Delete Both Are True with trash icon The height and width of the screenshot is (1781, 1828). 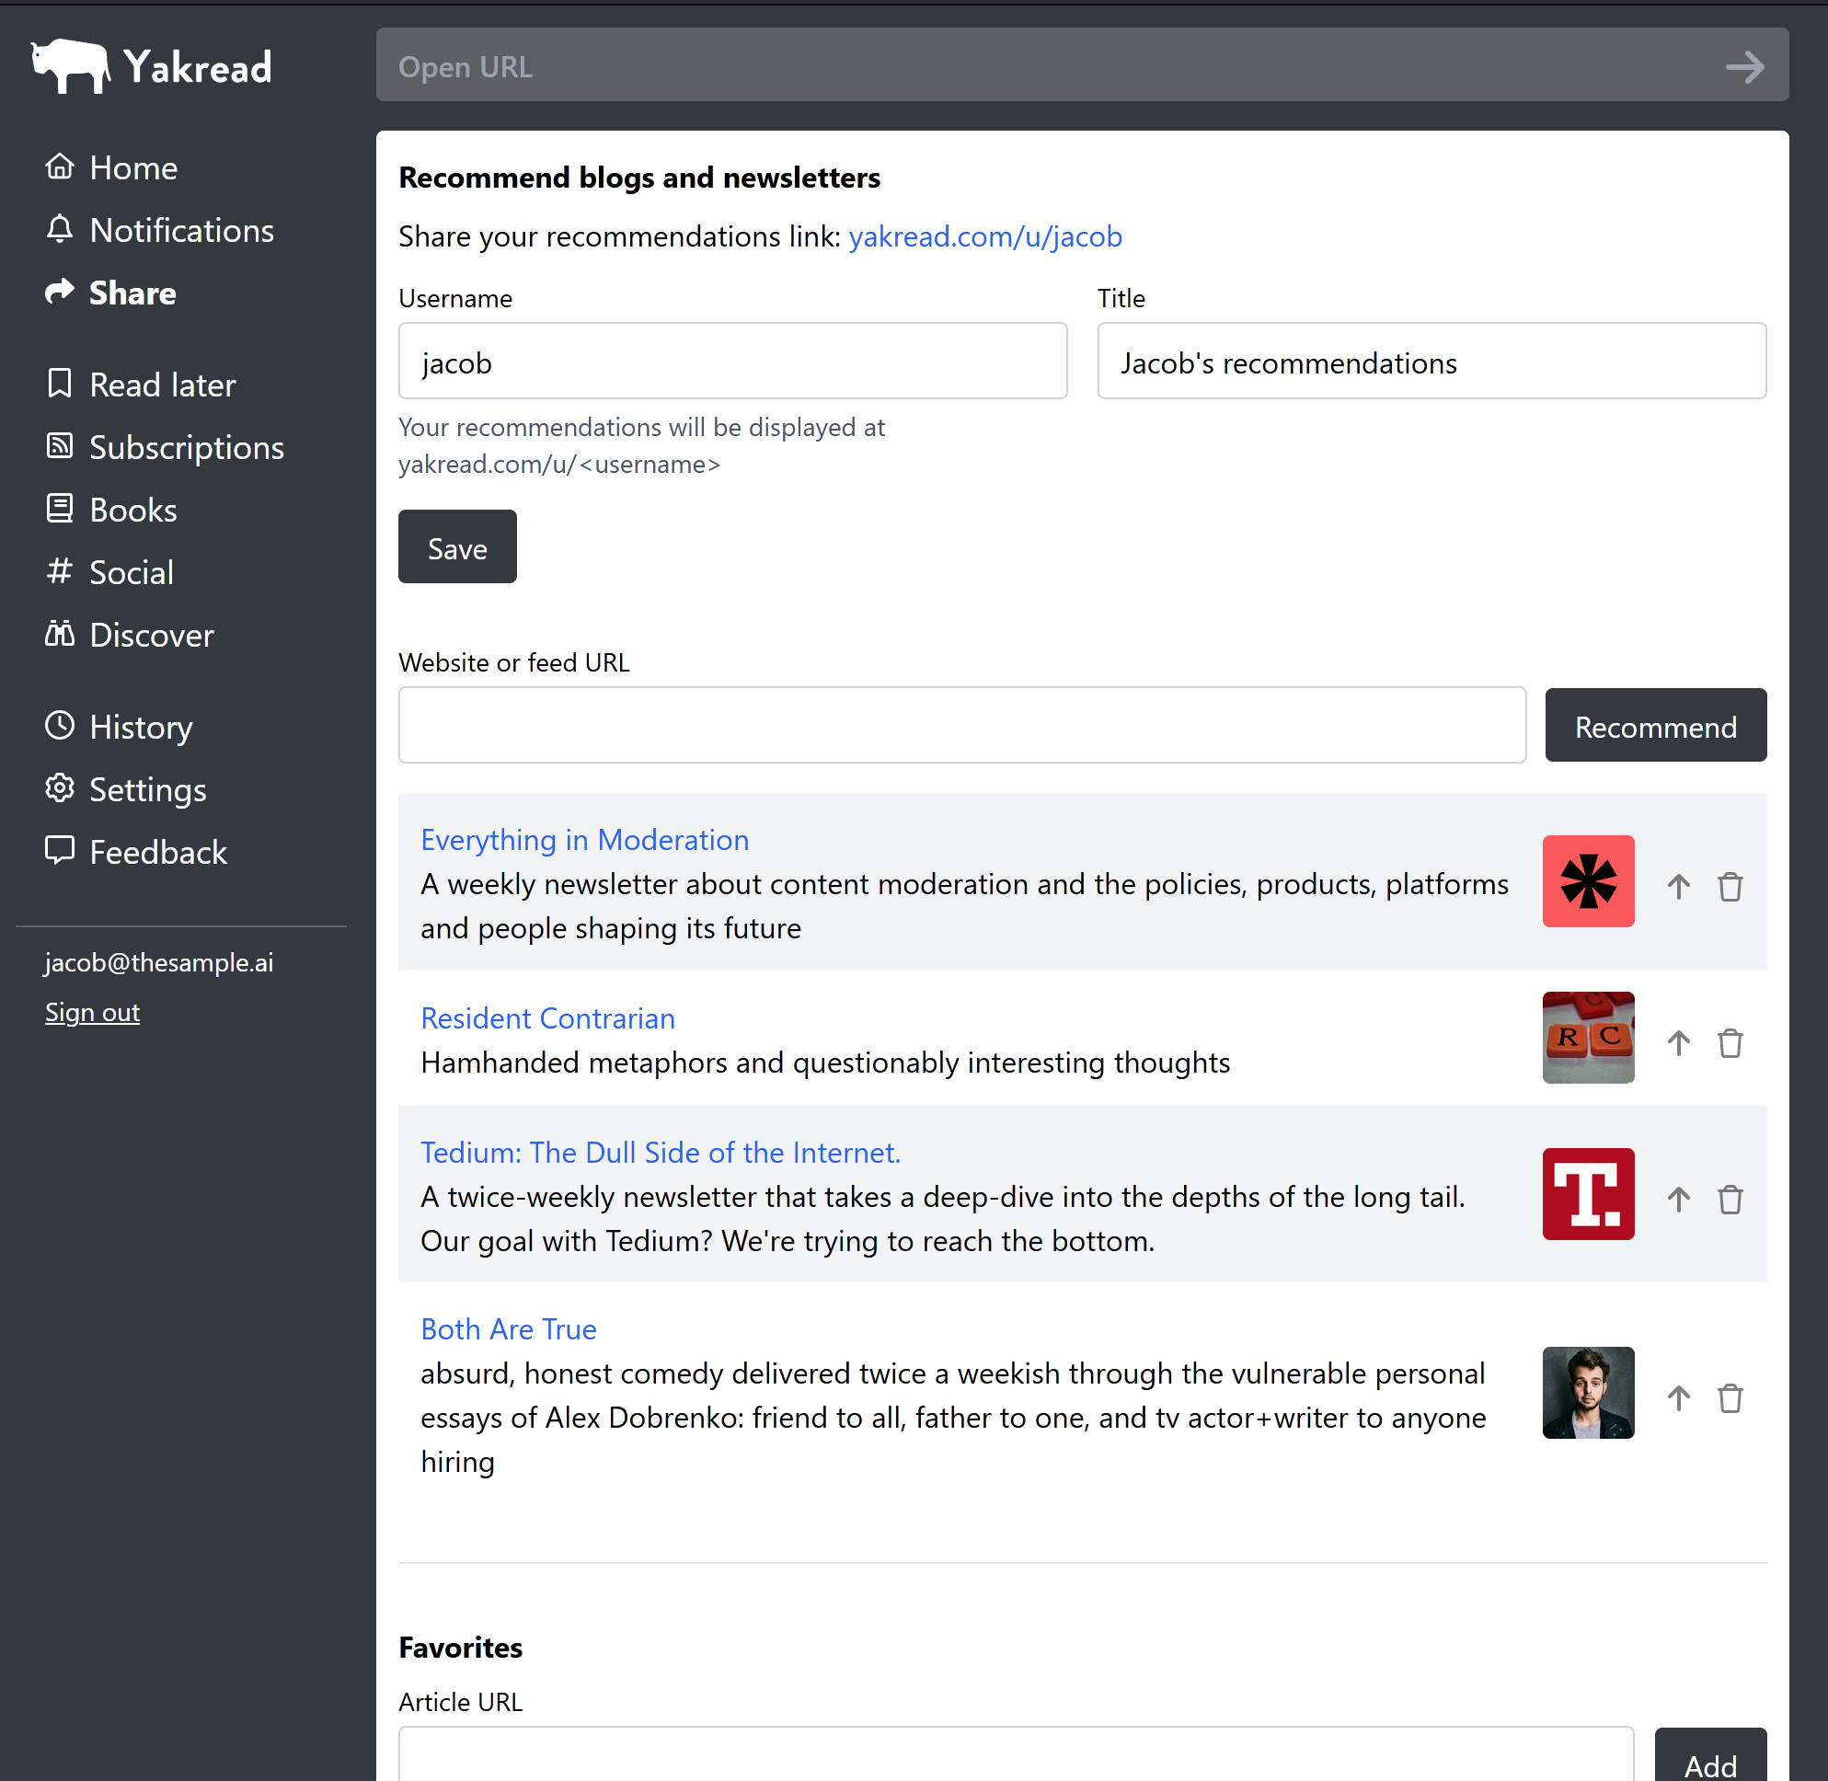pyautogui.click(x=1730, y=1397)
